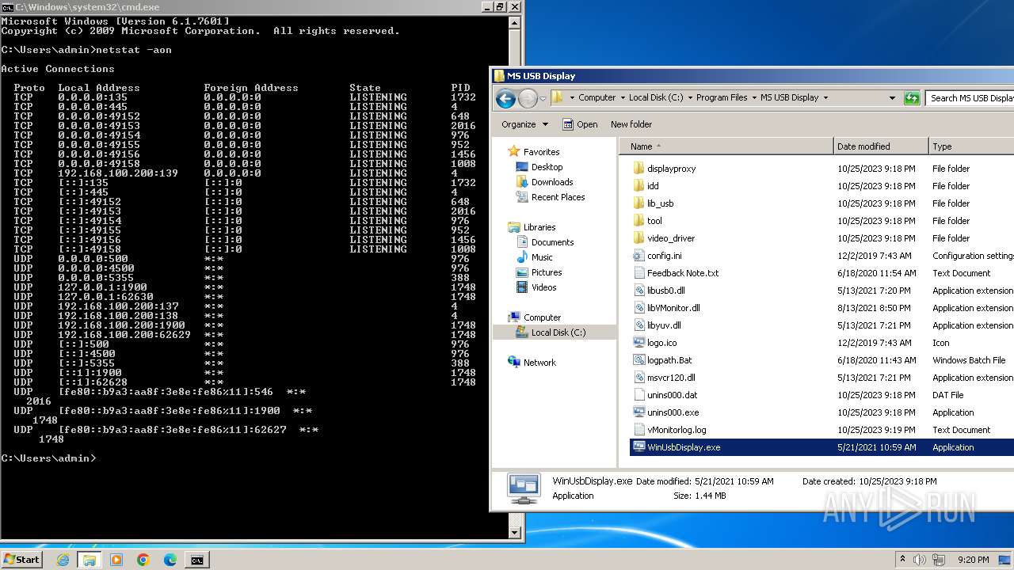Select Local Disk (C:) in navigation pane
The width and height of the screenshot is (1014, 570).
[558, 332]
